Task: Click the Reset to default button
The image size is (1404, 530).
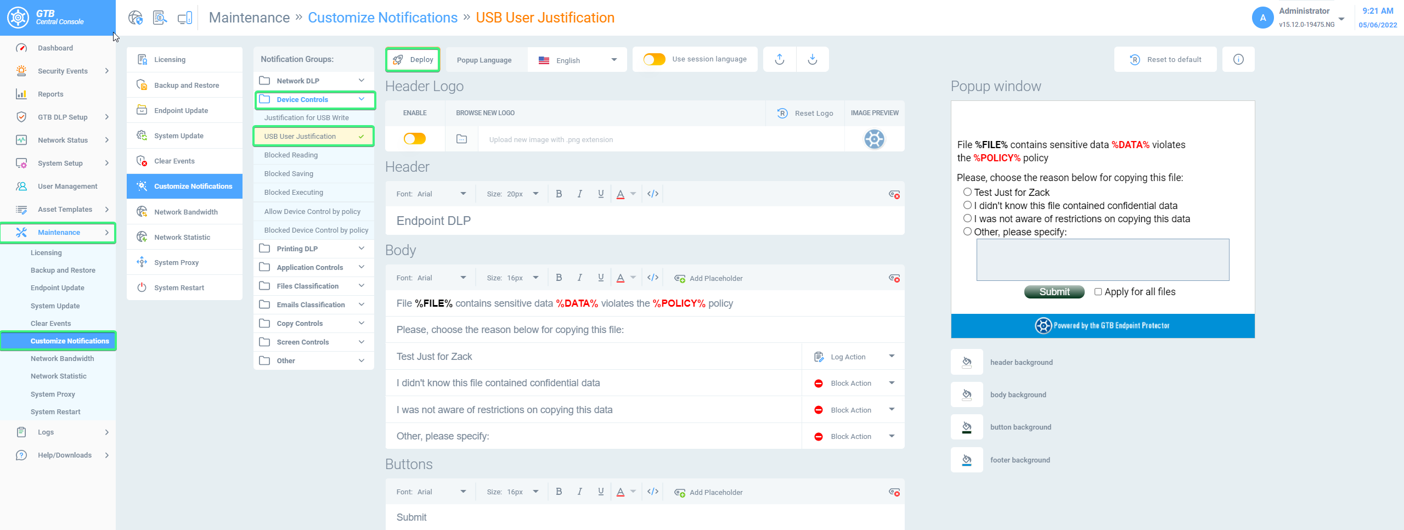Action: point(1165,59)
